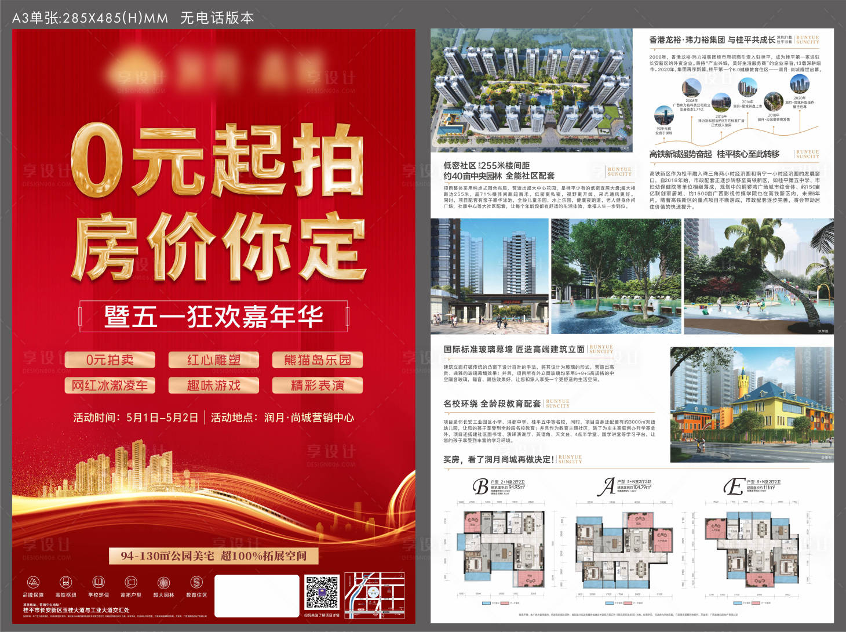Viewport: 846px width, 632px height.
Task: Click the 高拓户型 floorplan icon
Action: (131, 582)
